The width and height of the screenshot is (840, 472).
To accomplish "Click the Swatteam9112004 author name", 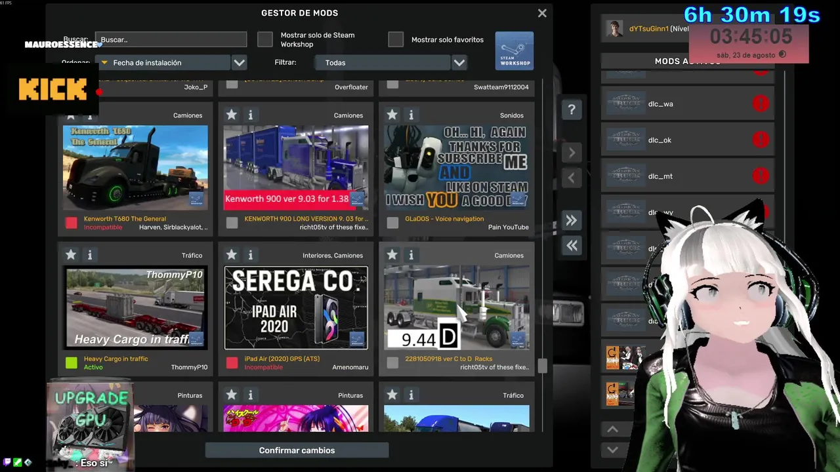I will (501, 87).
